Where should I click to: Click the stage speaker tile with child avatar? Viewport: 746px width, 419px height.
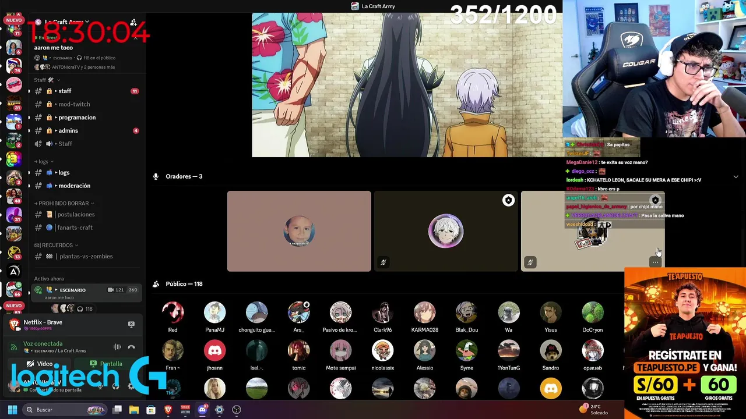point(299,231)
